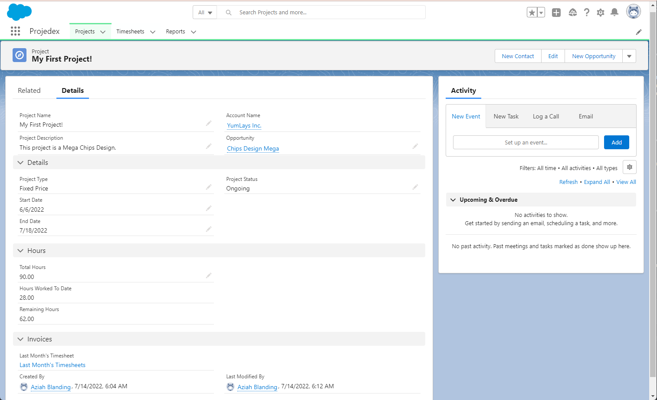
Task: Click the New Contact button
Action: [x=518, y=56]
